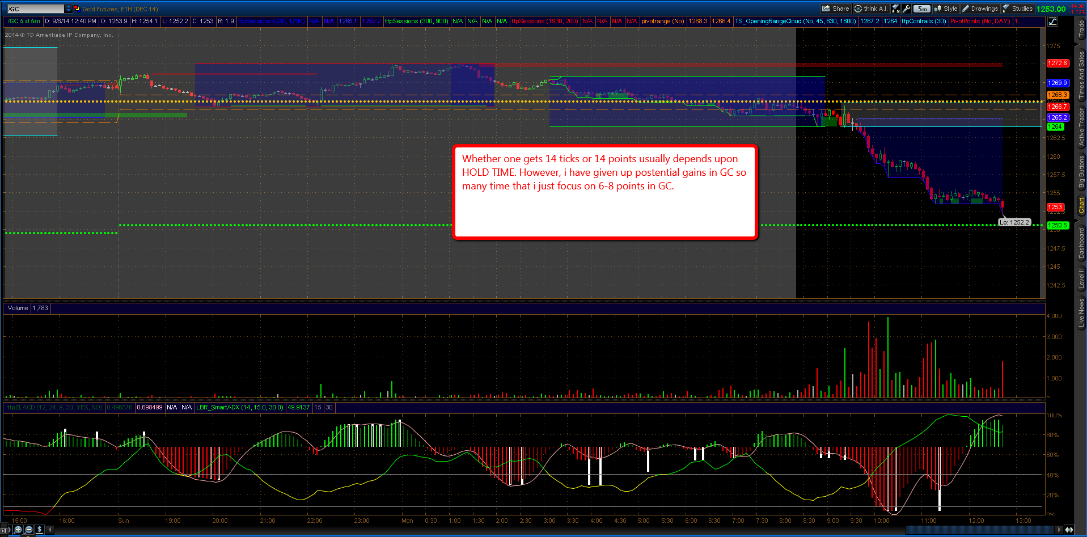Screen dimensions: 1087x537
Task: Click the studies flask with arrows icon
Action: coord(896,9)
